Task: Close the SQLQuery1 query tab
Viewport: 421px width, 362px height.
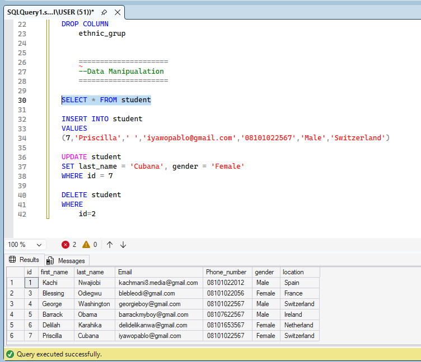Action: click(118, 12)
